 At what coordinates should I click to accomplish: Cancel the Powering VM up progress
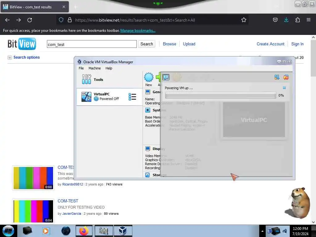[x=284, y=88]
